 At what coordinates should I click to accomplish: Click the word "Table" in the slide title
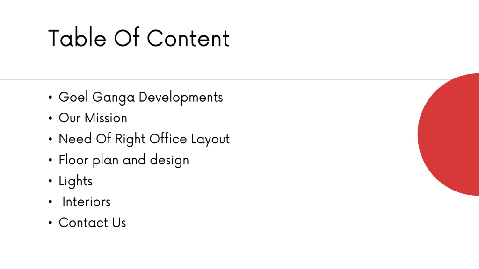tap(77, 38)
